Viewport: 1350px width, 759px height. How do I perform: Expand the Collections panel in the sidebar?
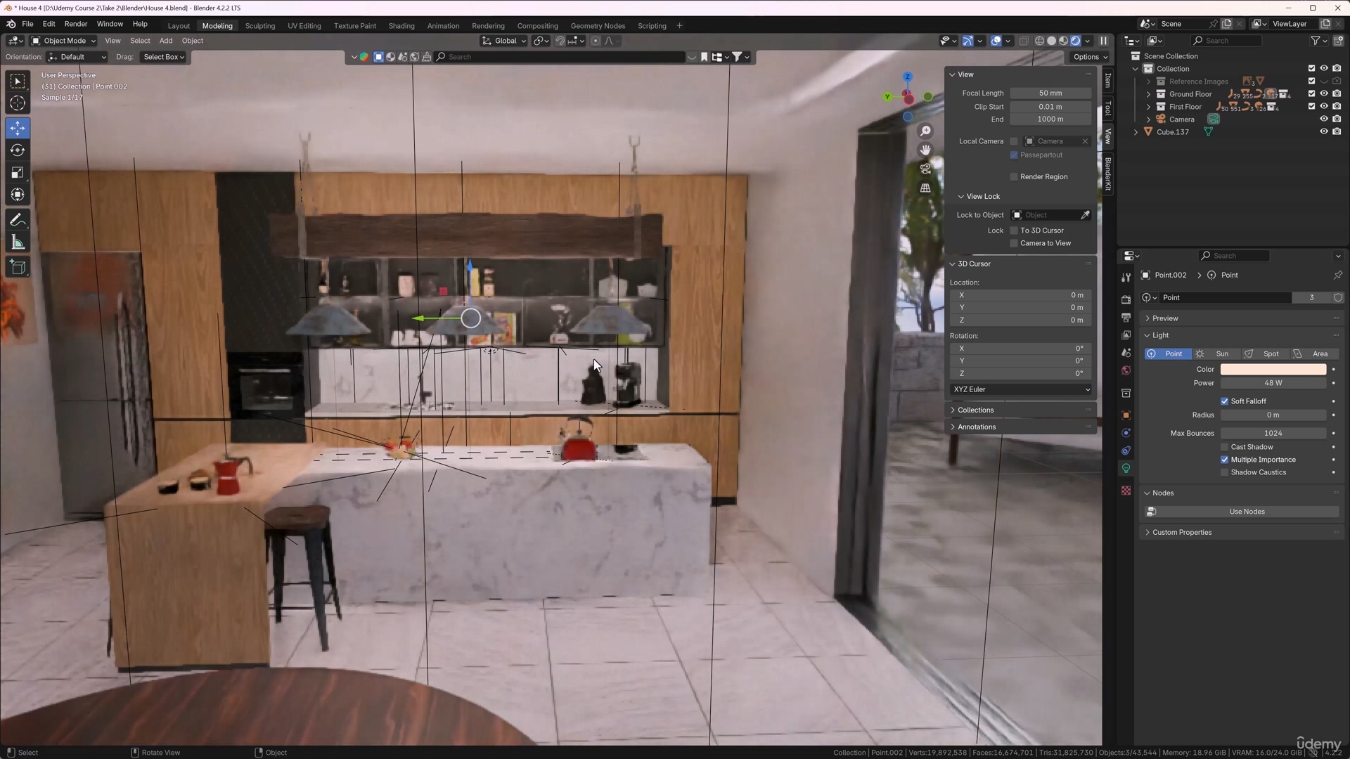975,410
